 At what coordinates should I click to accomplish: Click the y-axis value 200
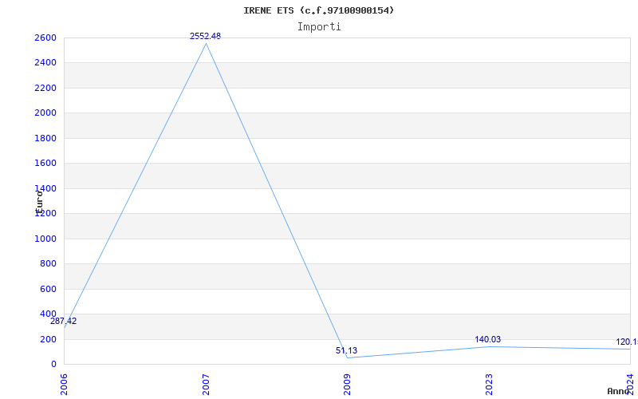click(x=48, y=340)
